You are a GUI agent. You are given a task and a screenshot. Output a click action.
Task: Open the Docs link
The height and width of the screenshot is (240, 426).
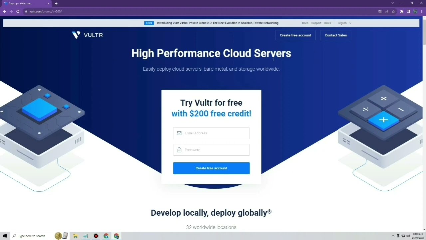point(305,23)
